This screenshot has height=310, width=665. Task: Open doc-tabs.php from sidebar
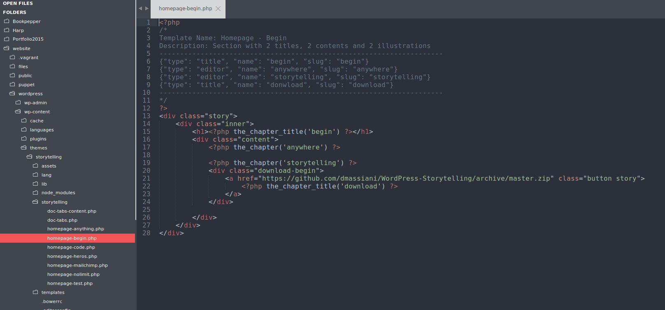pyautogui.click(x=62, y=220)
